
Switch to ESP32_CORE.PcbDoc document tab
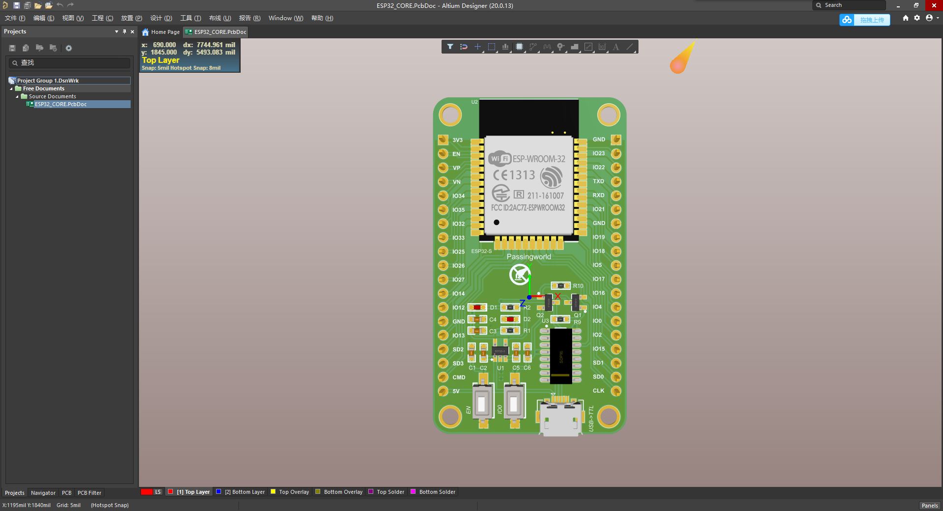pyautogui.click(x=216, y=32)
